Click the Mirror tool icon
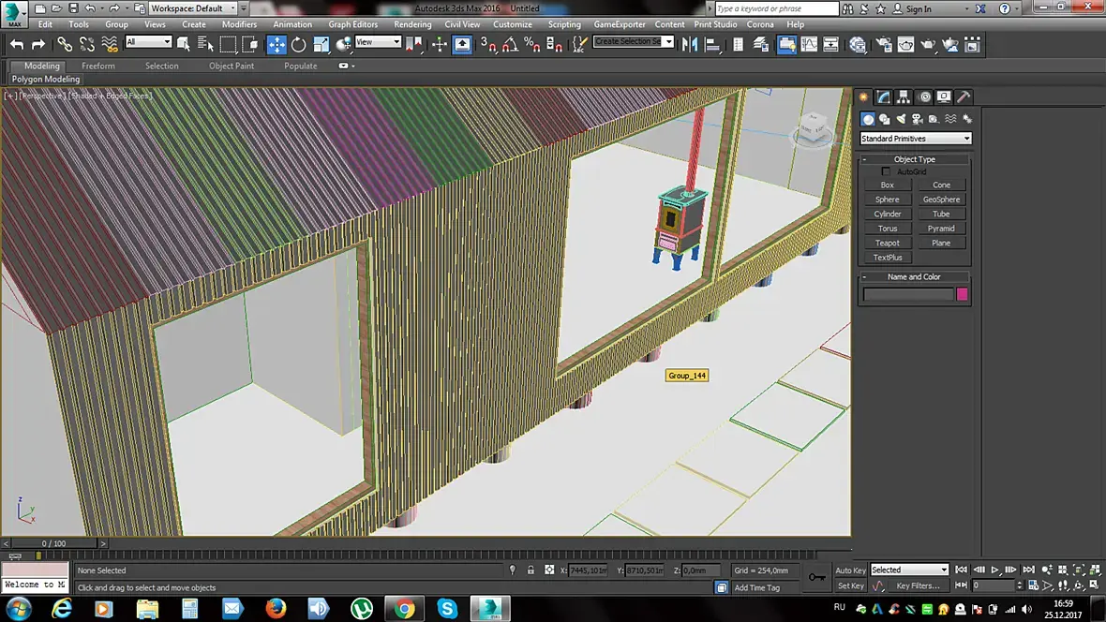 [x=691, y=44]
